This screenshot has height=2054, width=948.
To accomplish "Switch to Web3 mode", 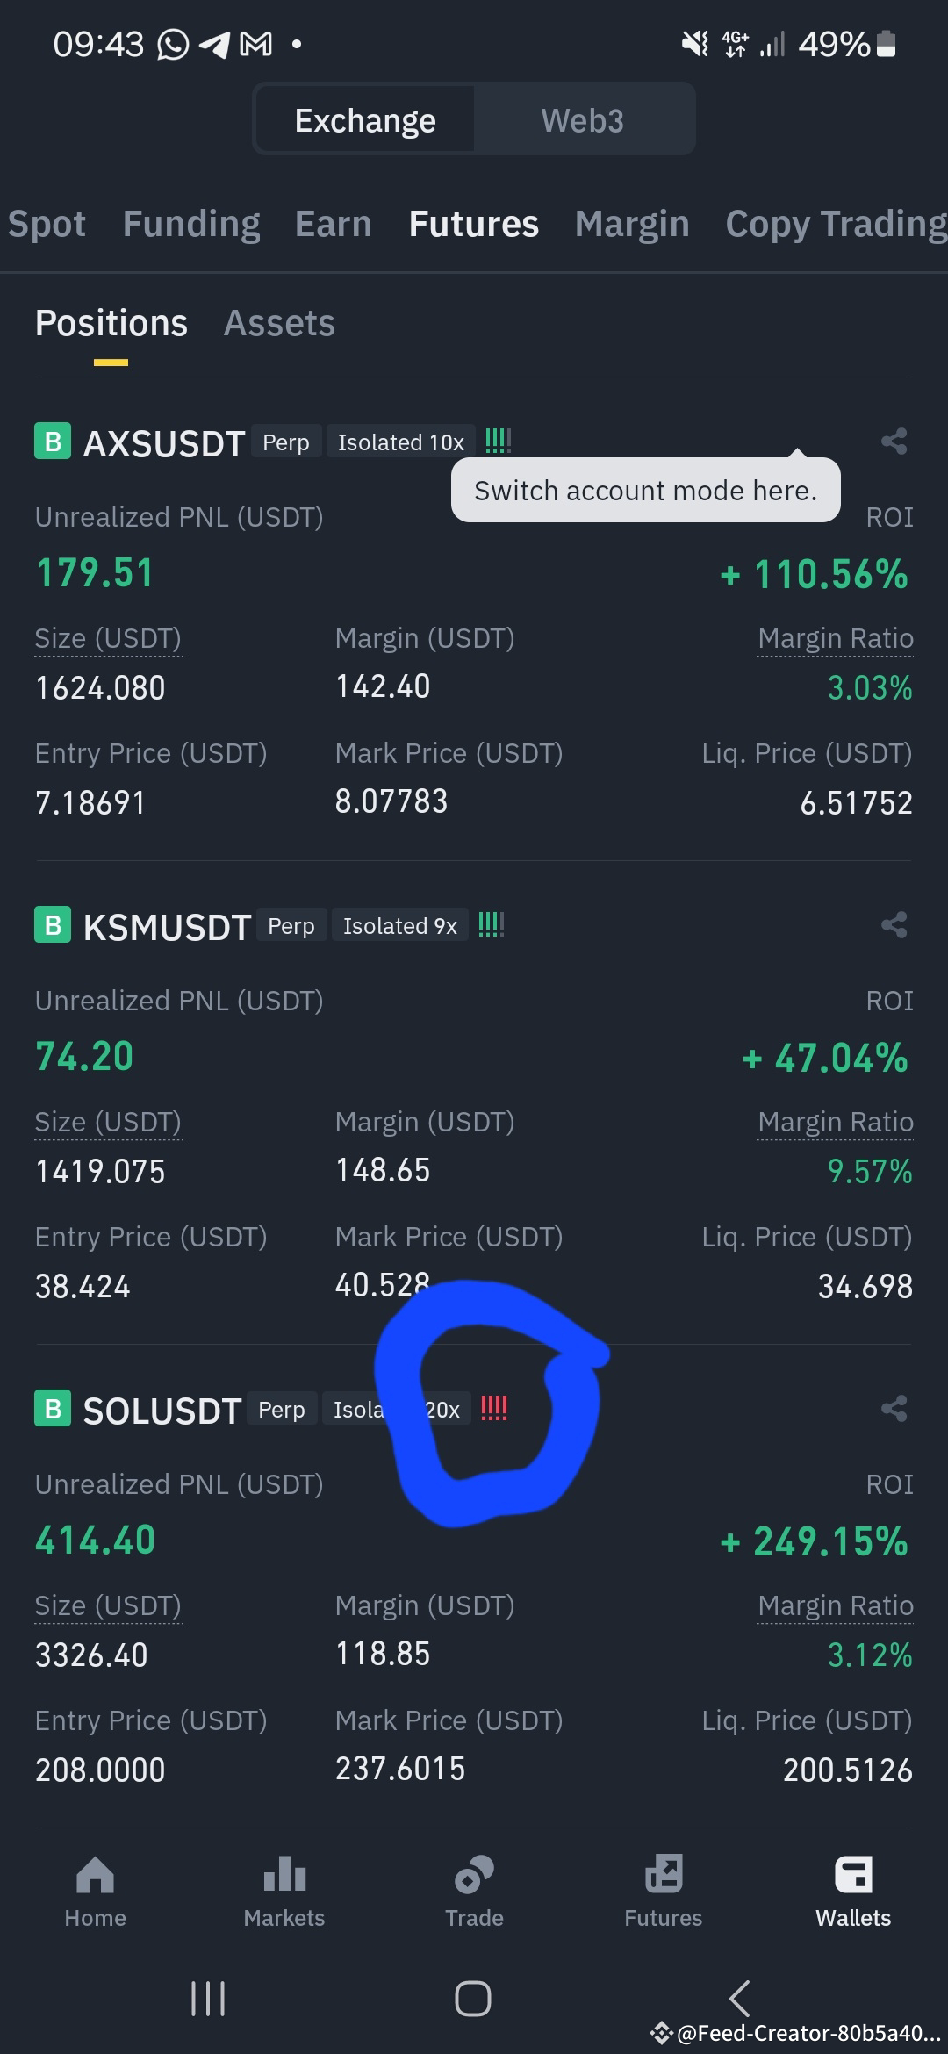I will coord(582,119).
